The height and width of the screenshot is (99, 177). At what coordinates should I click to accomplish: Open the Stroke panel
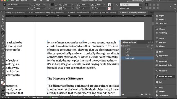coord(160,38)
